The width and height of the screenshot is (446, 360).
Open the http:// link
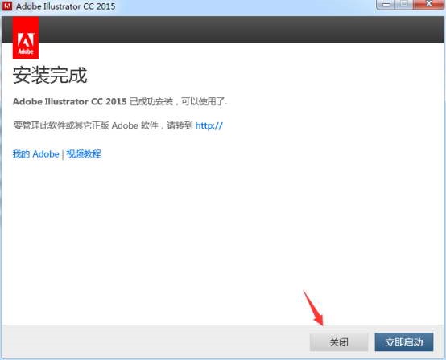point(209,125)
